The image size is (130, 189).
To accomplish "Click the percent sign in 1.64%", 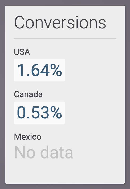I will tap(56, 70).
